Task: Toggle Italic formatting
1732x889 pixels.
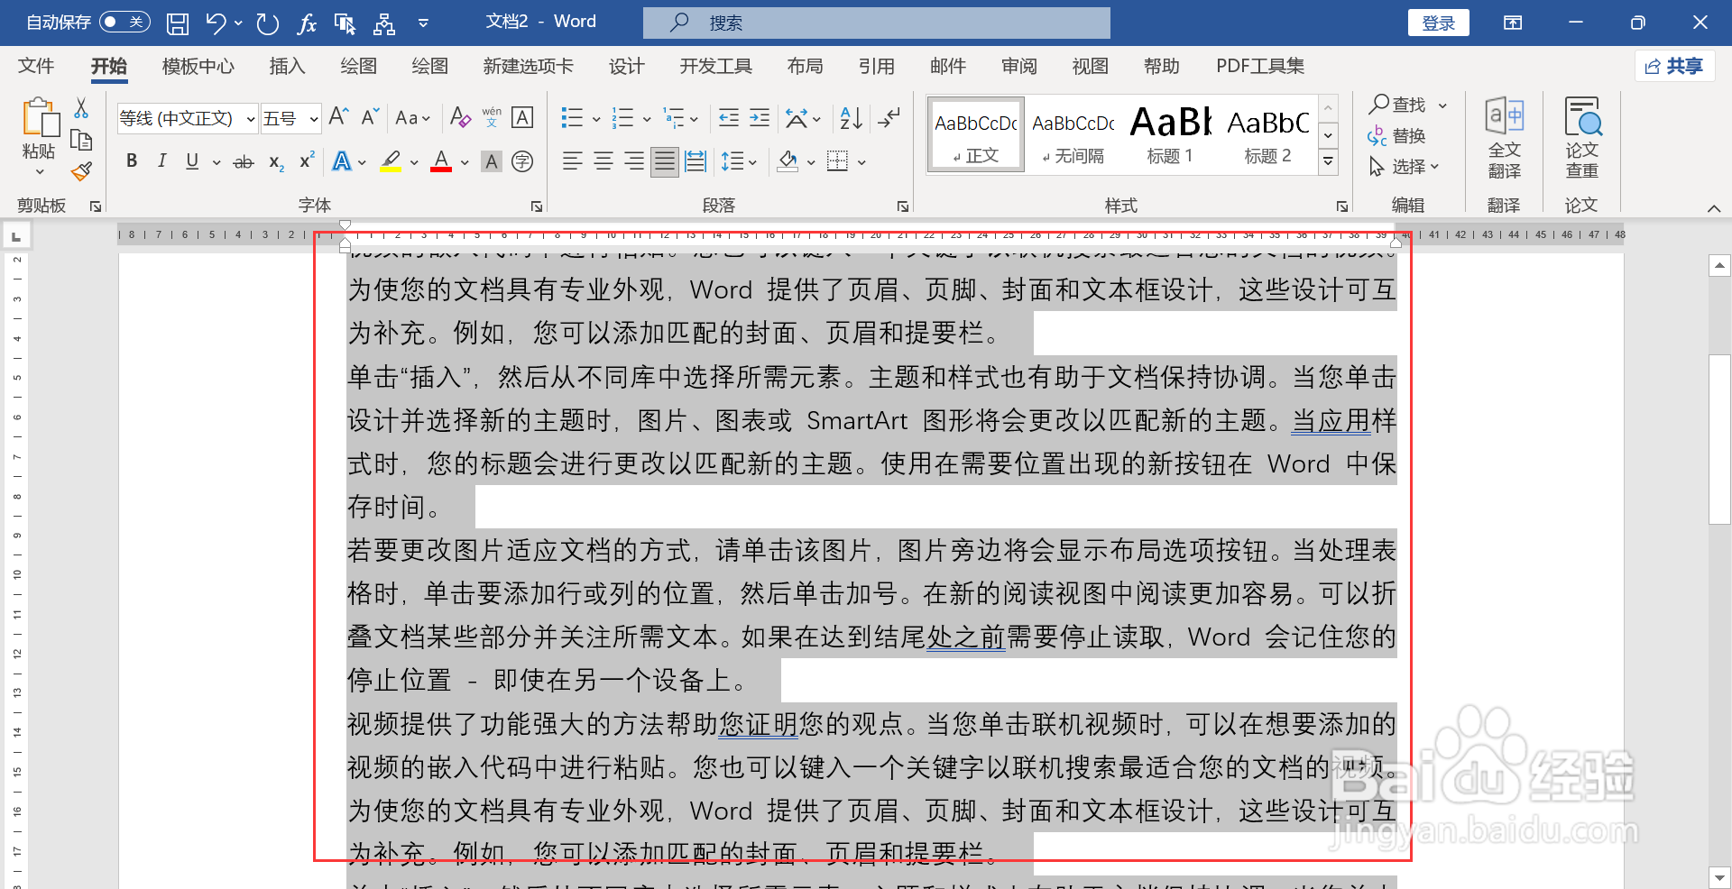Action: [161, 161]
